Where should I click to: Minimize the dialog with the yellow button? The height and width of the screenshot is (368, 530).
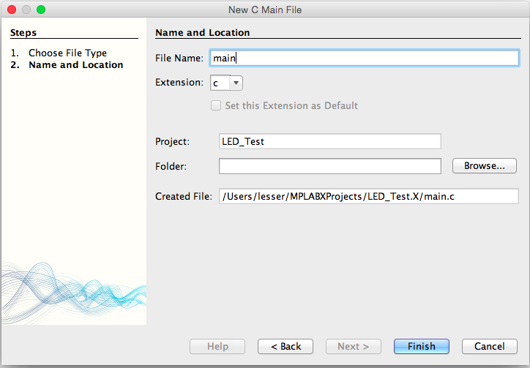[26, 10]
